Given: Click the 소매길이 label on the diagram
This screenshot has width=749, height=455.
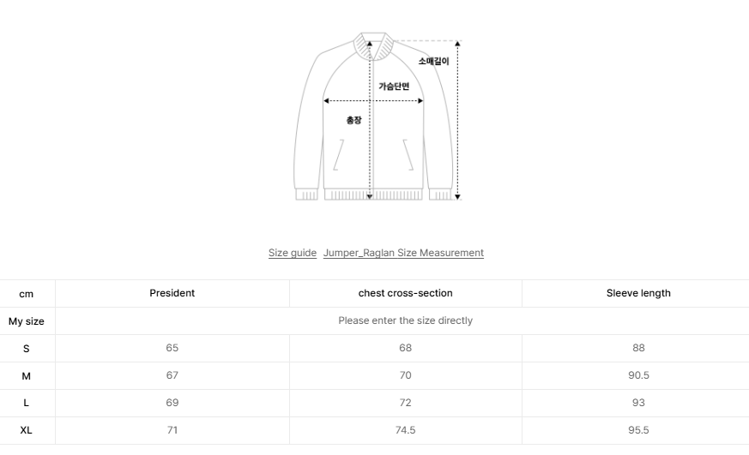Looking at the screenshot, I should pyautogui.click(x=433, y=62).
